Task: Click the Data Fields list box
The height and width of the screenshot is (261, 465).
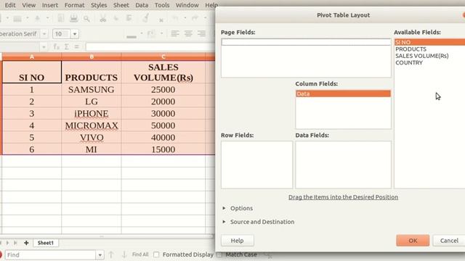Action: 343,165
